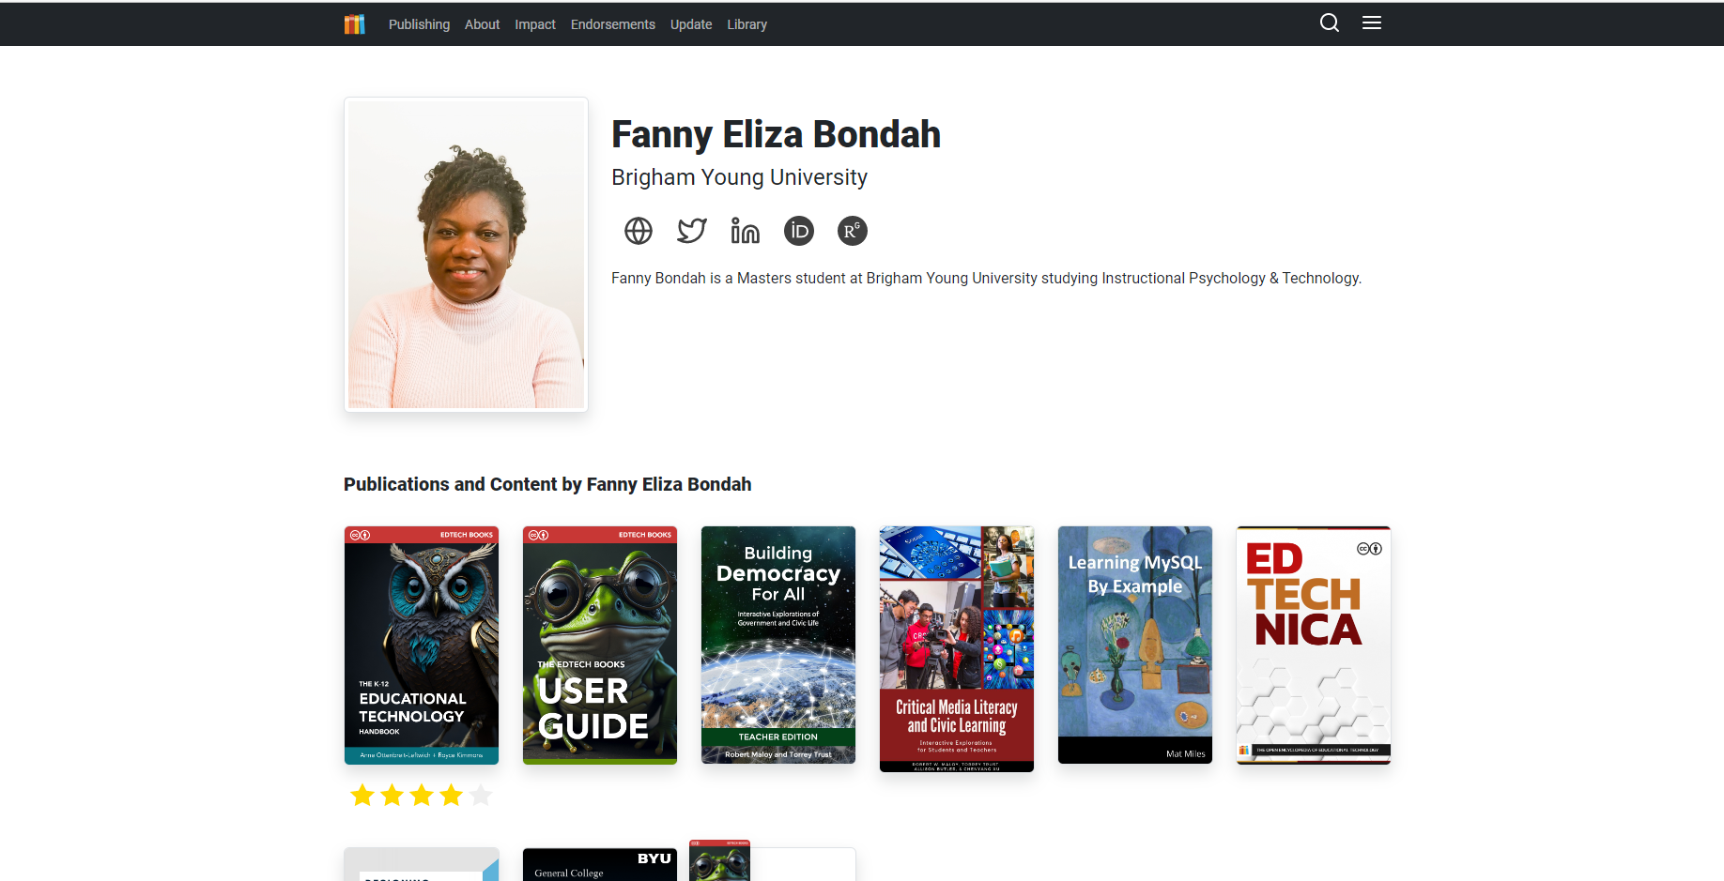The height and width of the screenshot is (881, 1724).
Task: Open the Library nav link
Action: coord(747,24)
